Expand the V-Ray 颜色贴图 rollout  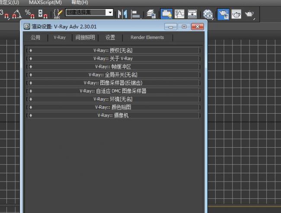[113, 107]
